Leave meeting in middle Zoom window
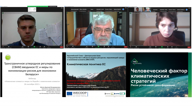Screen dimensions: 192x107 pos(125,47)
